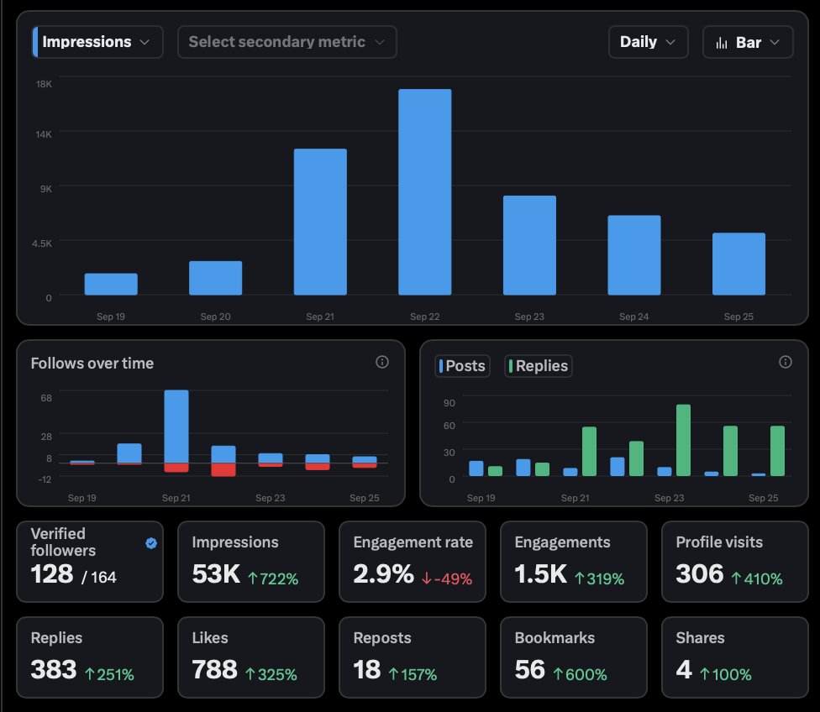This screenshot has height=712, width=820.
Task: Click the '↓-49%' engagement rate change
Action: pyautogui.click(x=447, y=578)
